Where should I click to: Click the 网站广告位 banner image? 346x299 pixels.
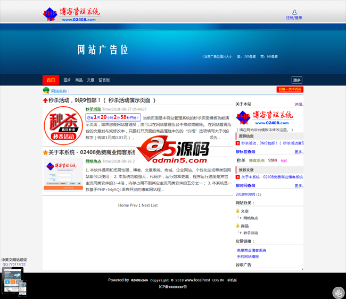(x=173, y=52)
